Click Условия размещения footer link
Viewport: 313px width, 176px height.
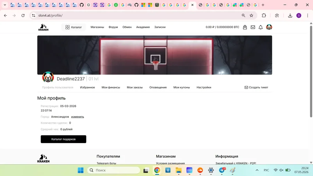170,163
